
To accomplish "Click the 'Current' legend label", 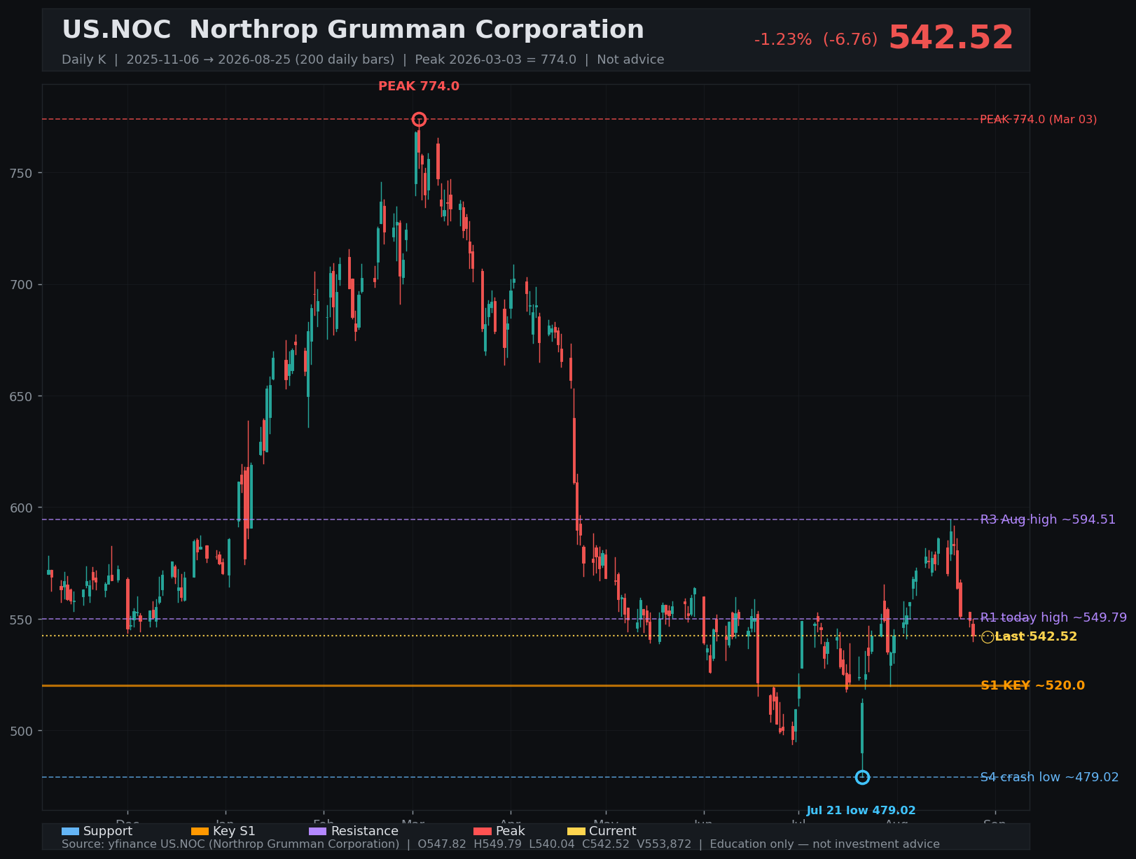I will 613,831.
